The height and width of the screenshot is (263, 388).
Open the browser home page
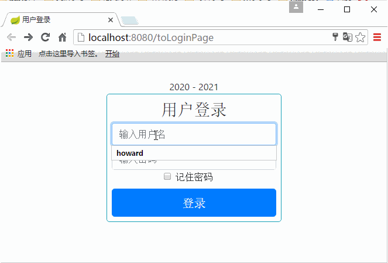pyautogui.click(x=63, y=37)
